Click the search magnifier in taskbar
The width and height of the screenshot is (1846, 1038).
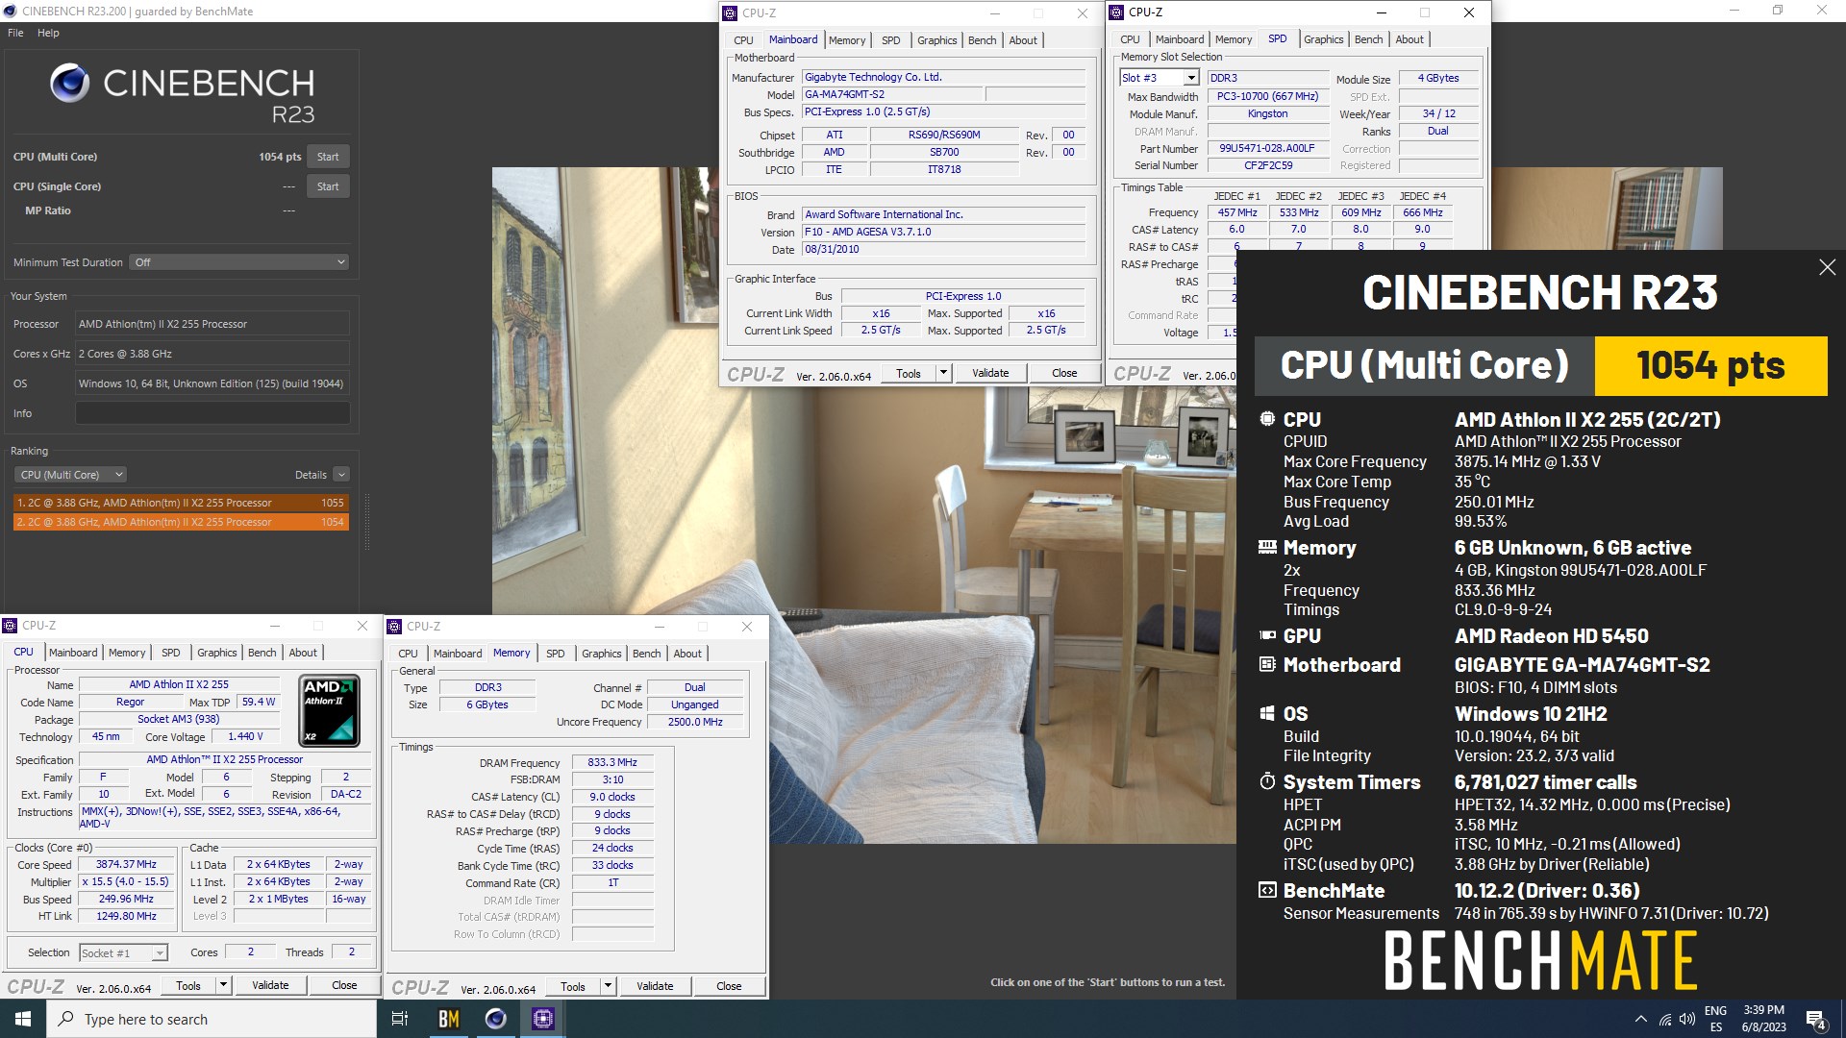tap(66, 1019)
